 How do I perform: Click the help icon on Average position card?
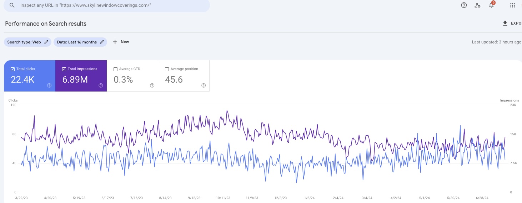[x=204, y=85]
